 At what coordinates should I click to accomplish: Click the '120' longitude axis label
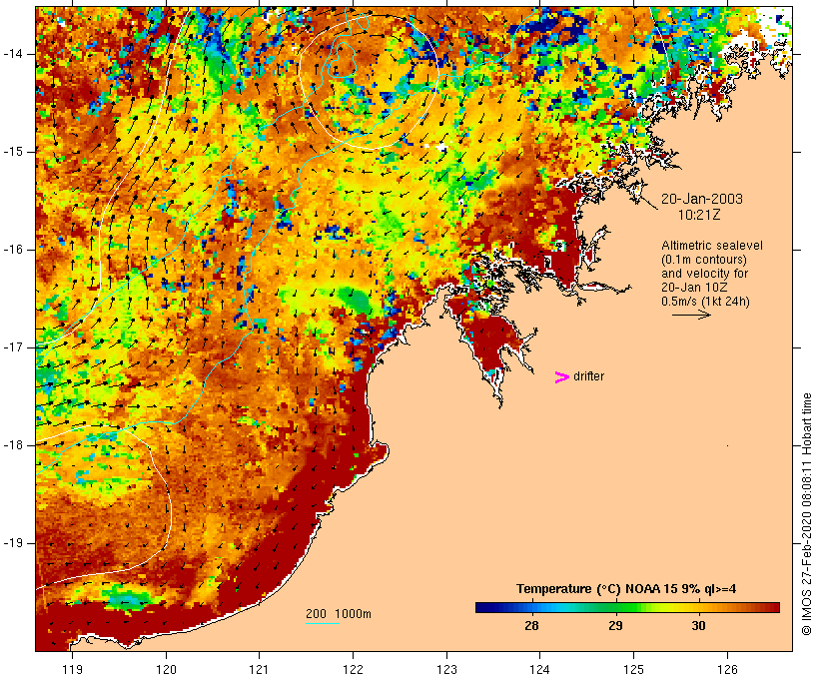click(x=166, y=669)
